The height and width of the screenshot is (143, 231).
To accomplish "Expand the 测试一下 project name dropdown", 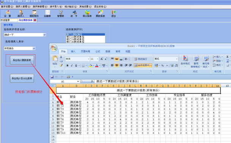I will pyautogui.click(x=44, y=35).
